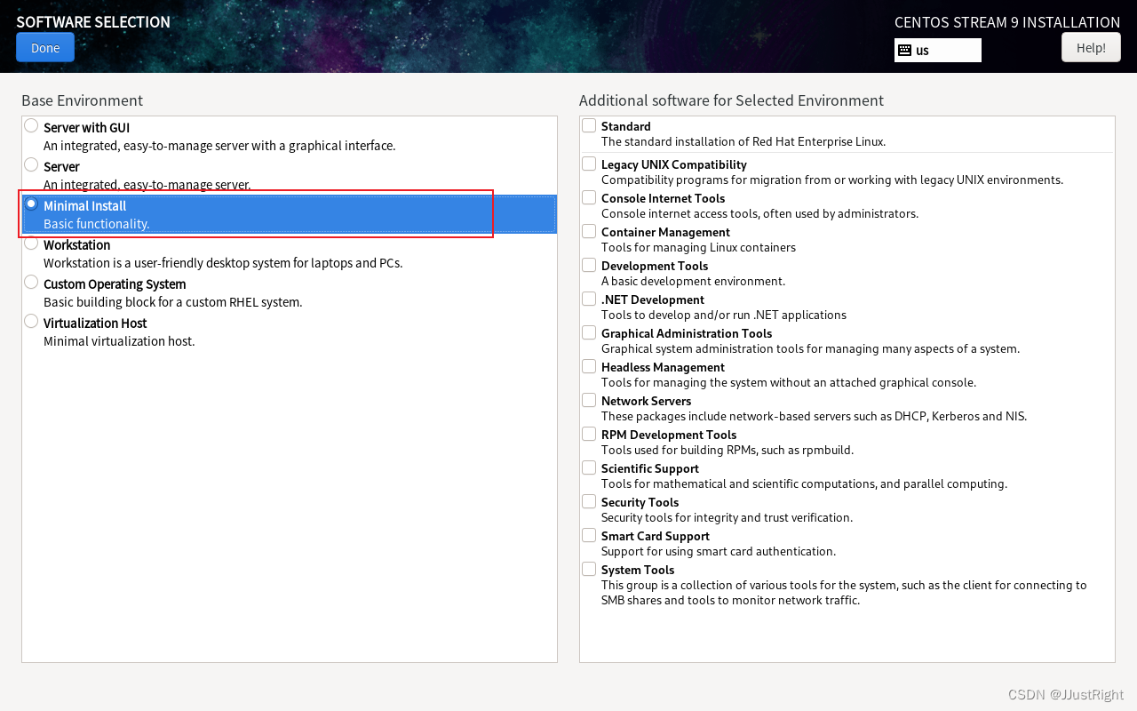
Task: Select the Server radio button
Action: [31, 164]
